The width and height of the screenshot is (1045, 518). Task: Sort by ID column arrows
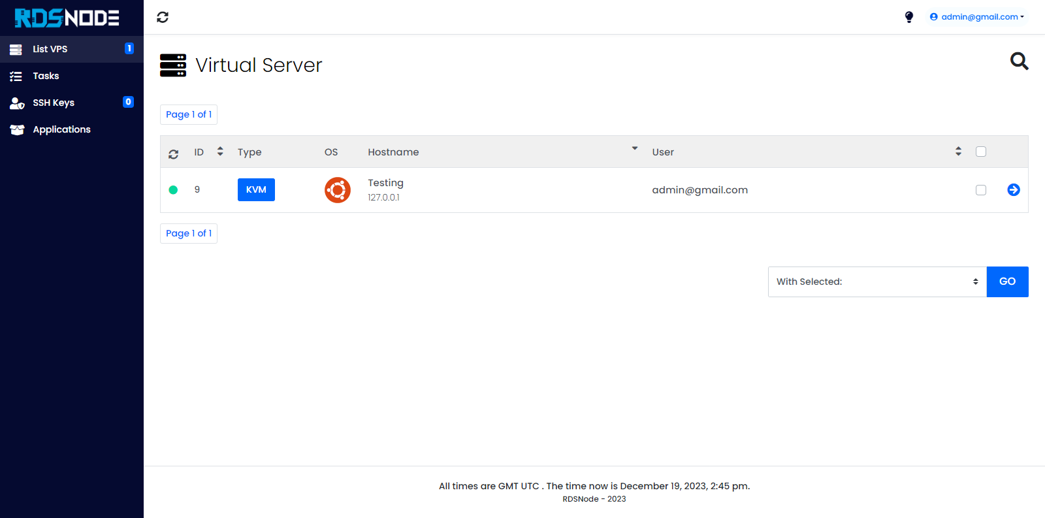click(220, 152)
